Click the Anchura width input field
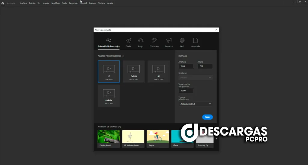Screen dimensions: 308x165 (186, 66)
